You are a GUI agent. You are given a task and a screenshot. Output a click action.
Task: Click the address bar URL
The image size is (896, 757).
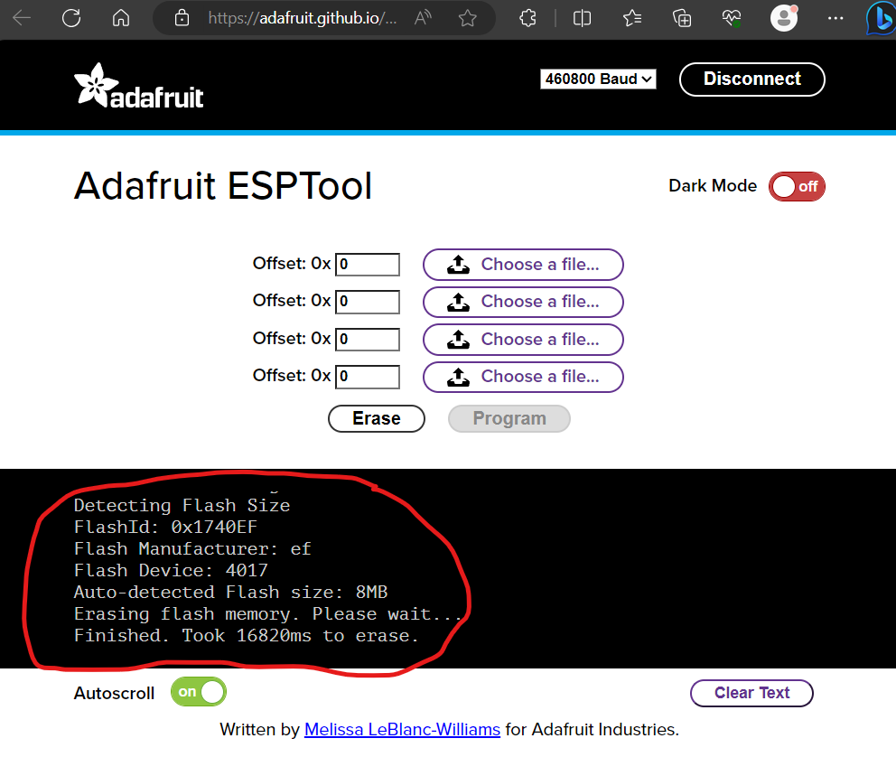tap(302, 18)
